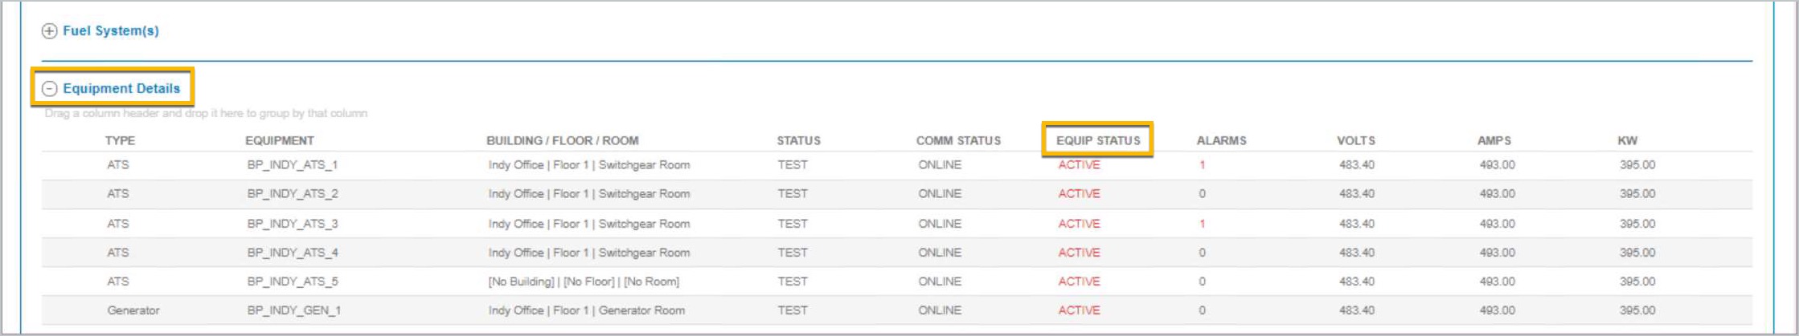Expand the Fuel System(s) plus icon
Screen dimensions: 1799x336
pyautogui.click(x=50, y=31)
